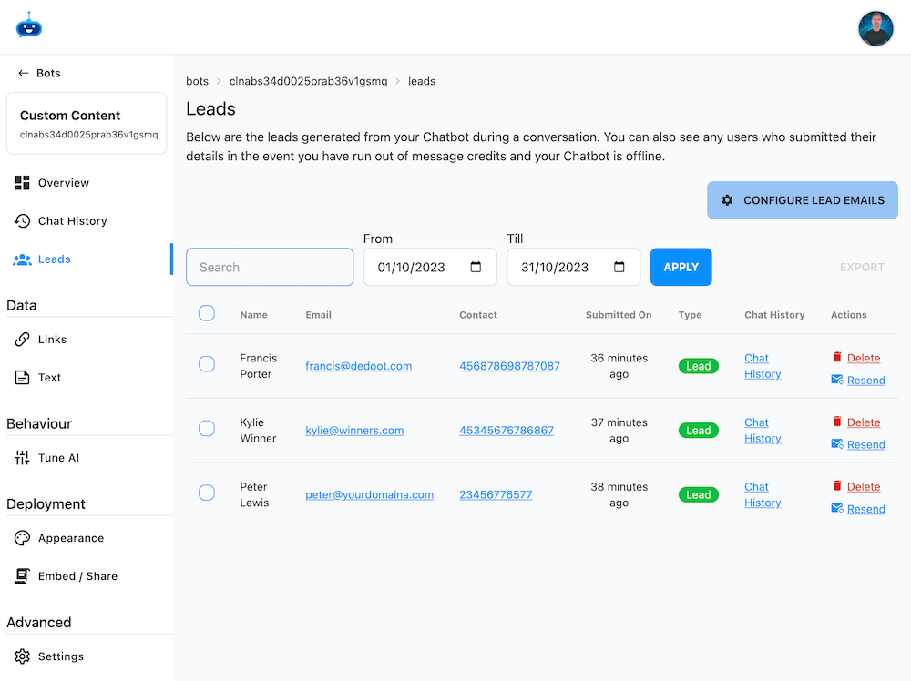Check Peter Lewis's row checkbox
Screen dimensions: 911x681
pos(207,493)
